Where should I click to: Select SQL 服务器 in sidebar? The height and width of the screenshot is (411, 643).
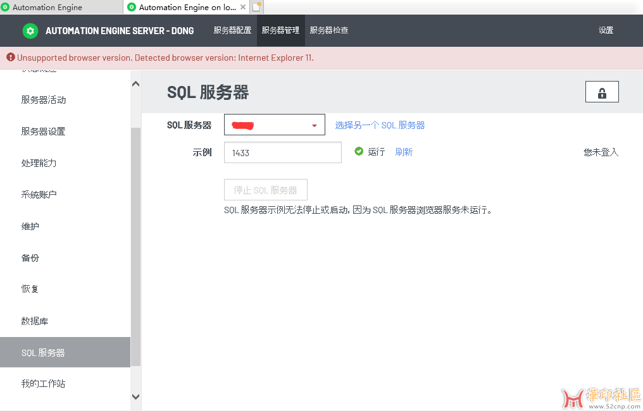tap(65, 352)
